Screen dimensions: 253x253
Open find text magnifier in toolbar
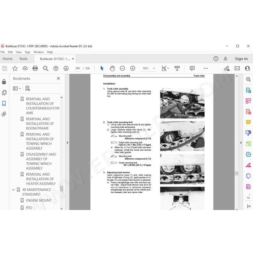coord(46,68)
